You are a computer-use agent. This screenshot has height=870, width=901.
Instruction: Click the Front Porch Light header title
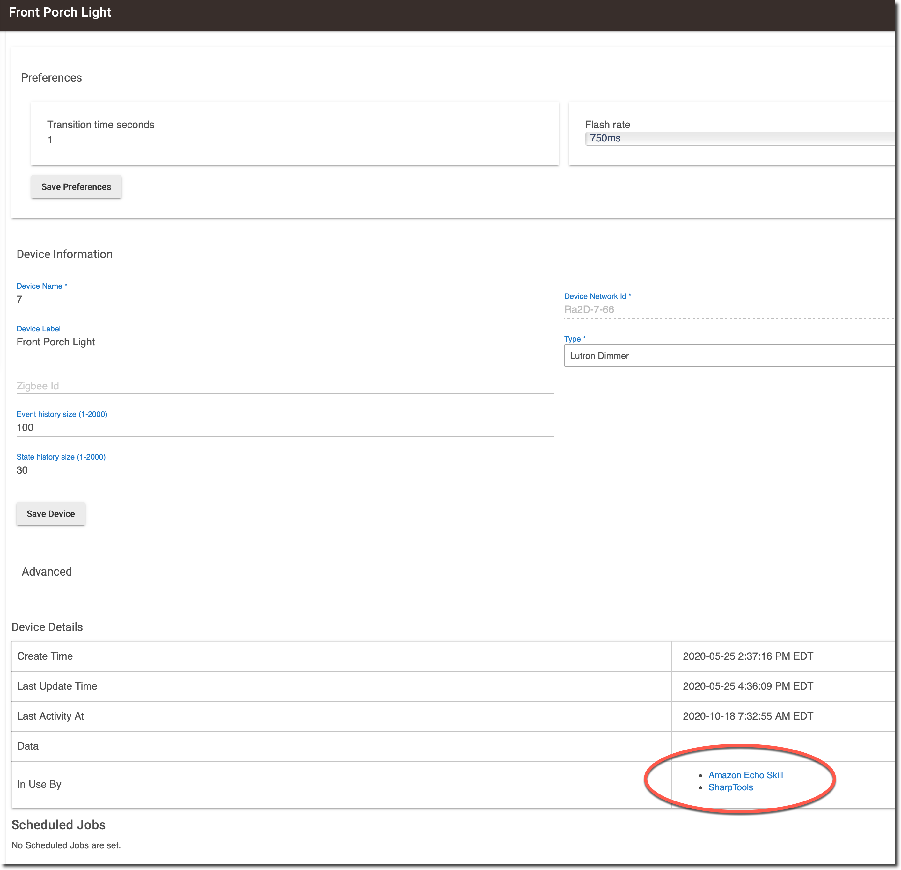60,12
